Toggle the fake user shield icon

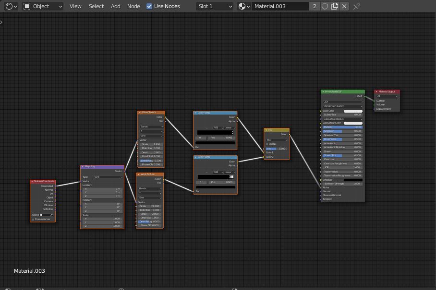[325, 6]
